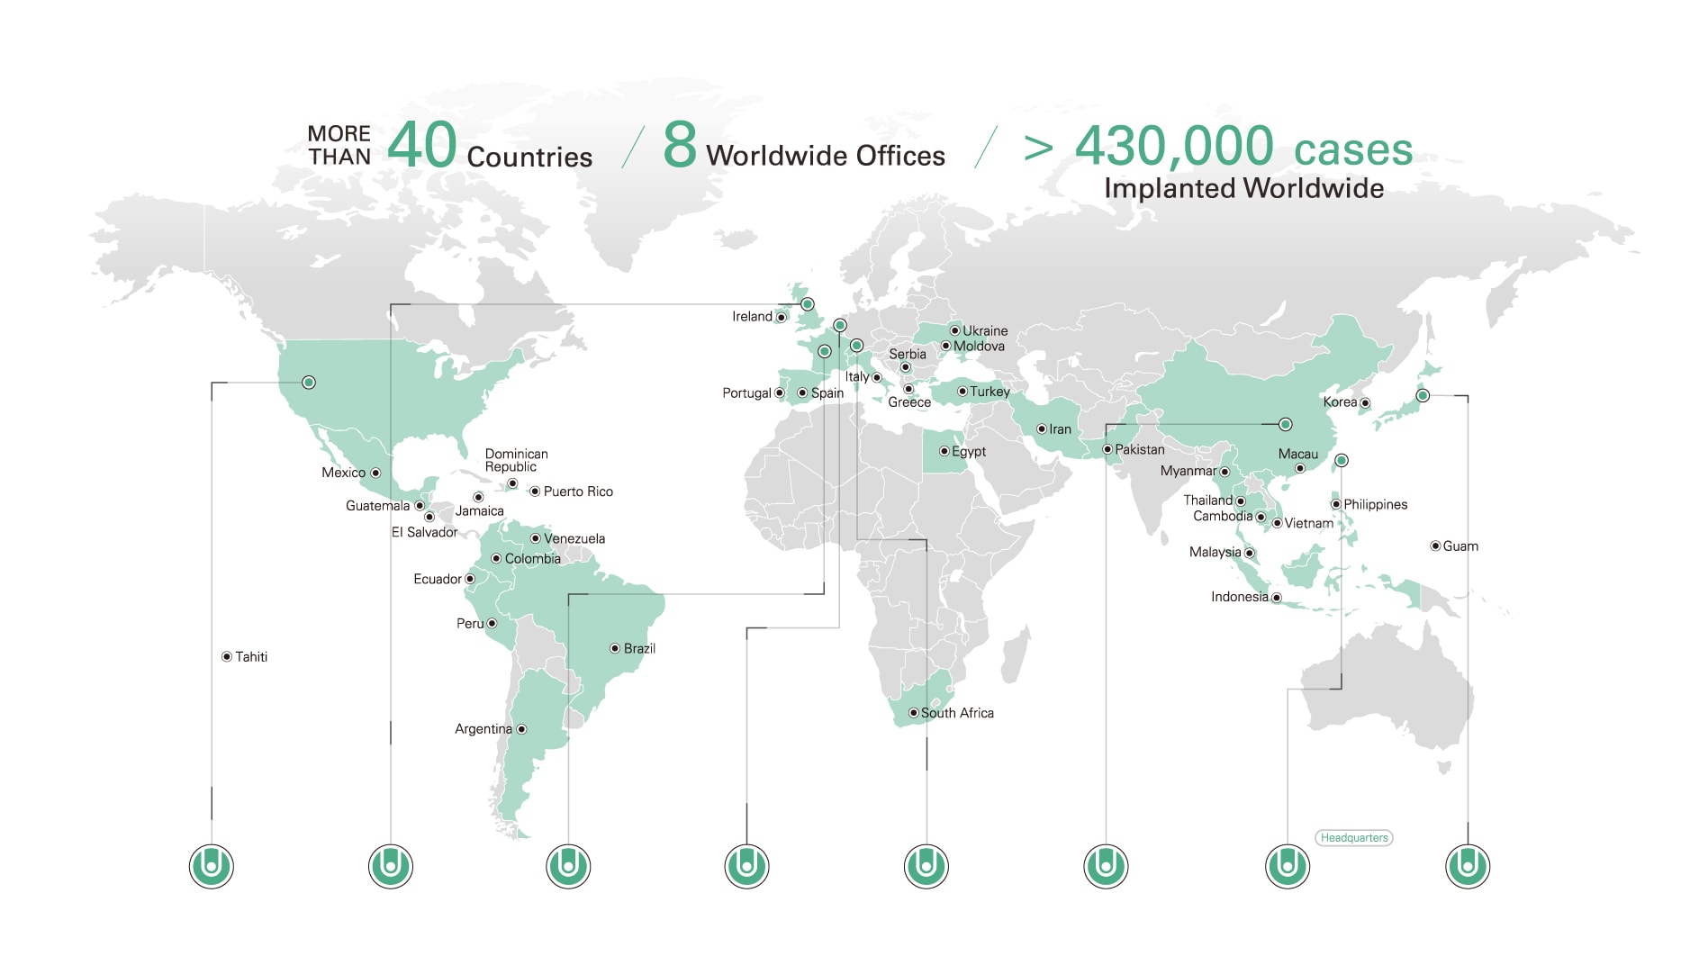The image size is (1699, 956).
Task: Select the South Africa location dot
Action: (x=913, y=713)
